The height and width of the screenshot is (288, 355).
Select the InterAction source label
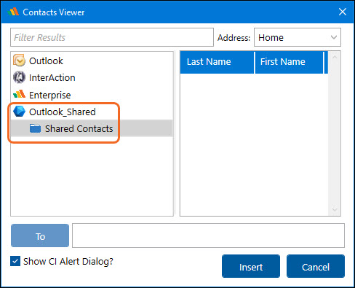coord(52,78)
